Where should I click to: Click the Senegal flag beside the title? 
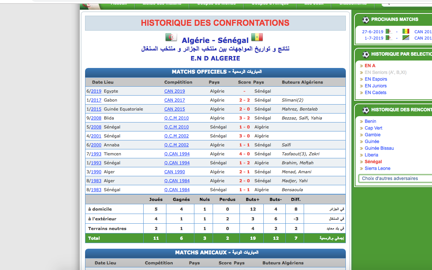pyautogui.click(x=257, y=37)
